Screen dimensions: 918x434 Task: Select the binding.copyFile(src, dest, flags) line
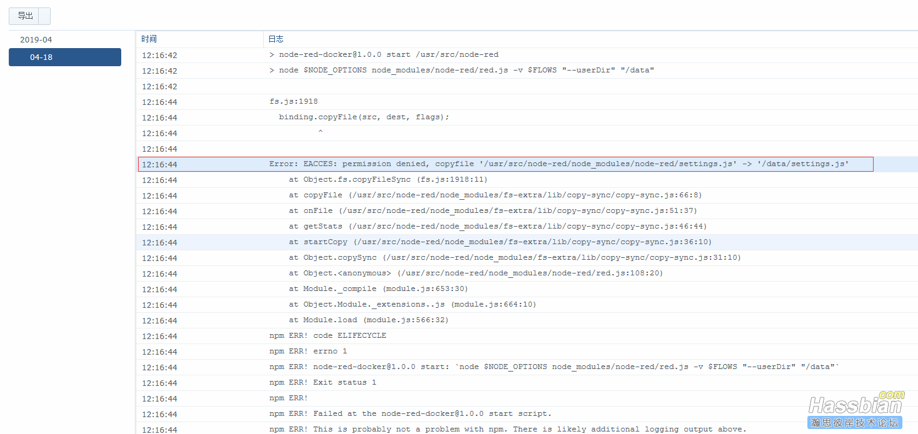tap(362, 117)
